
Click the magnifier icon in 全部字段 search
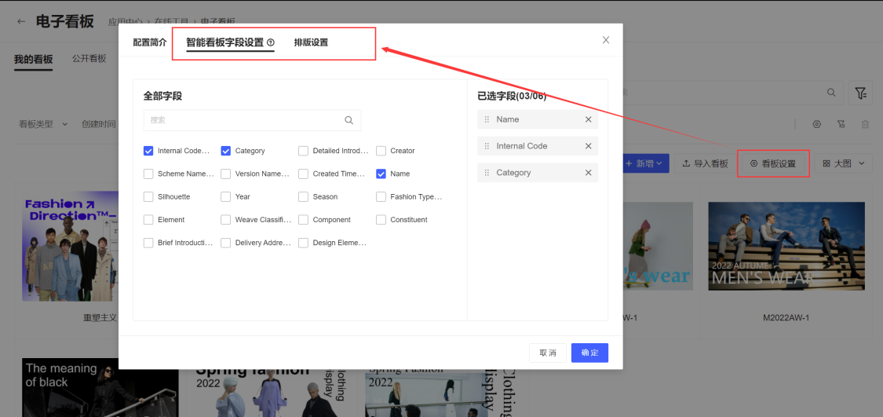click(348, 120)
